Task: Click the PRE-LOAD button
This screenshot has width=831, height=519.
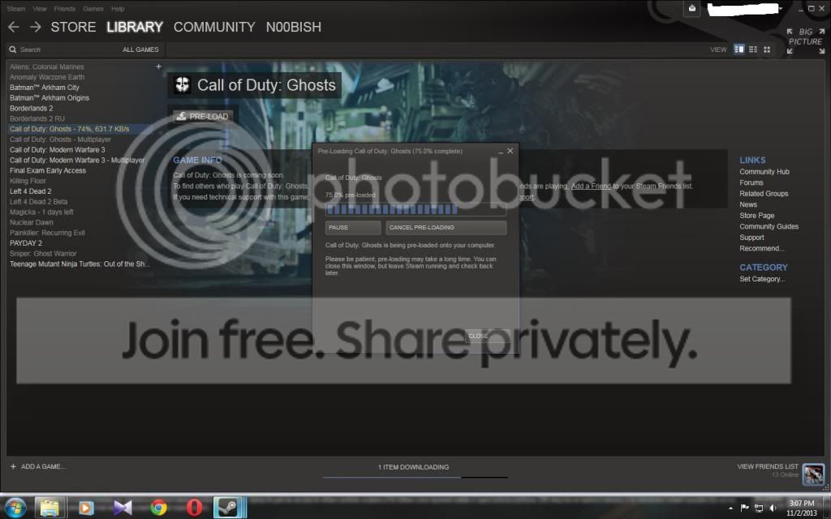Action: [x=203, y=117]
